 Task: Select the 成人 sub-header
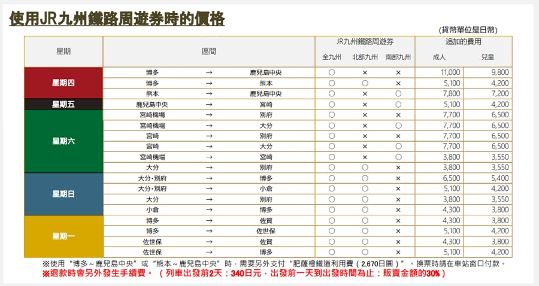coord(439,57)
